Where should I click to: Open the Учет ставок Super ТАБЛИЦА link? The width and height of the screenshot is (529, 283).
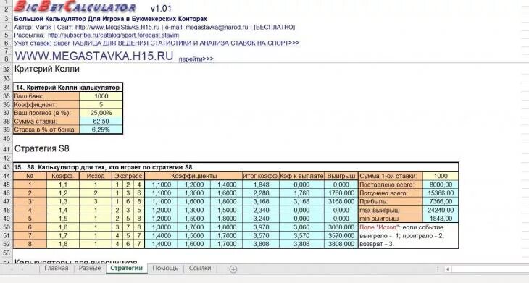[157, 43]
